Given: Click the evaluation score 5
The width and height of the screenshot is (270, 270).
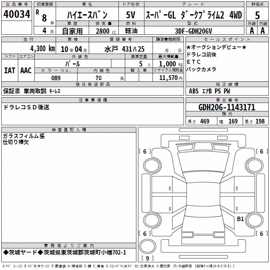Looking at the screenshot, I should pyautogui.click(x=257, y=15).
